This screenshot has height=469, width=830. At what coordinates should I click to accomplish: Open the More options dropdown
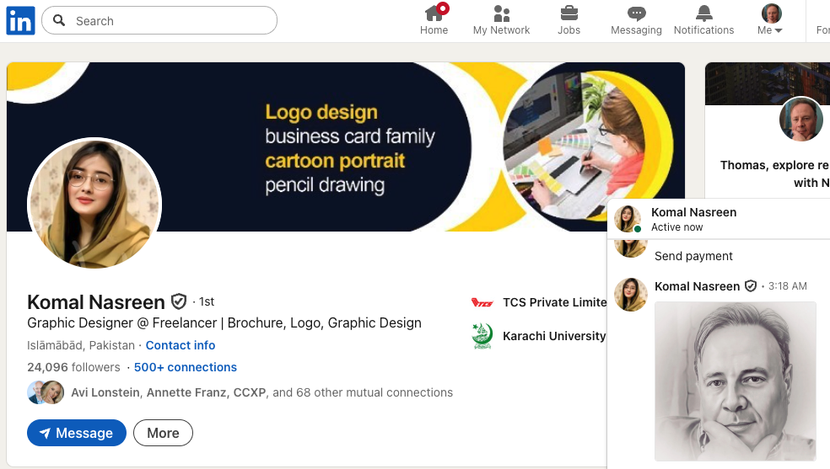(x=163, y=433)
